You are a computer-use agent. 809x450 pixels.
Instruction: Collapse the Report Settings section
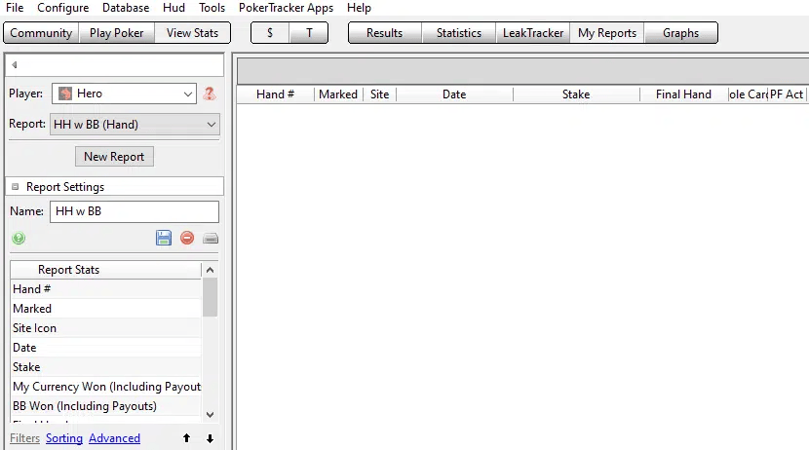coord(15,187)
